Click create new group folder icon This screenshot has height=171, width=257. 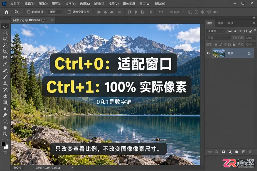pyautogui.click(x=237, y=152)
